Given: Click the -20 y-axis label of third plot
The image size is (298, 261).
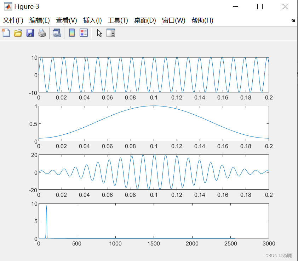Looking at the screenshot, I should pyautogui.click(x=33, y=190).
